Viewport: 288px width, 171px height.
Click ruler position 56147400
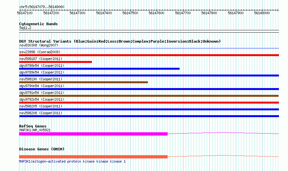(104, 13)
